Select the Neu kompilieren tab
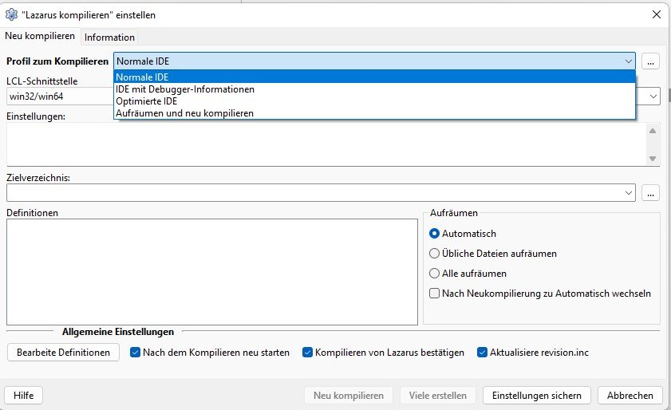Viewport: 671px width, 410px height. (x=40, y=36)
